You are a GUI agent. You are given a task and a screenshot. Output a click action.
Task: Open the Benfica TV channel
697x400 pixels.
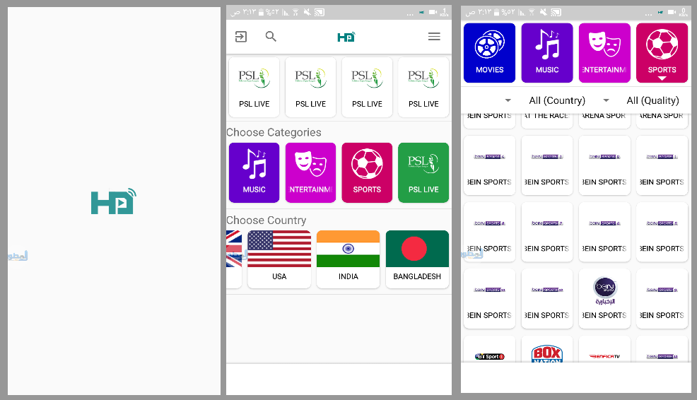point(604,351)
